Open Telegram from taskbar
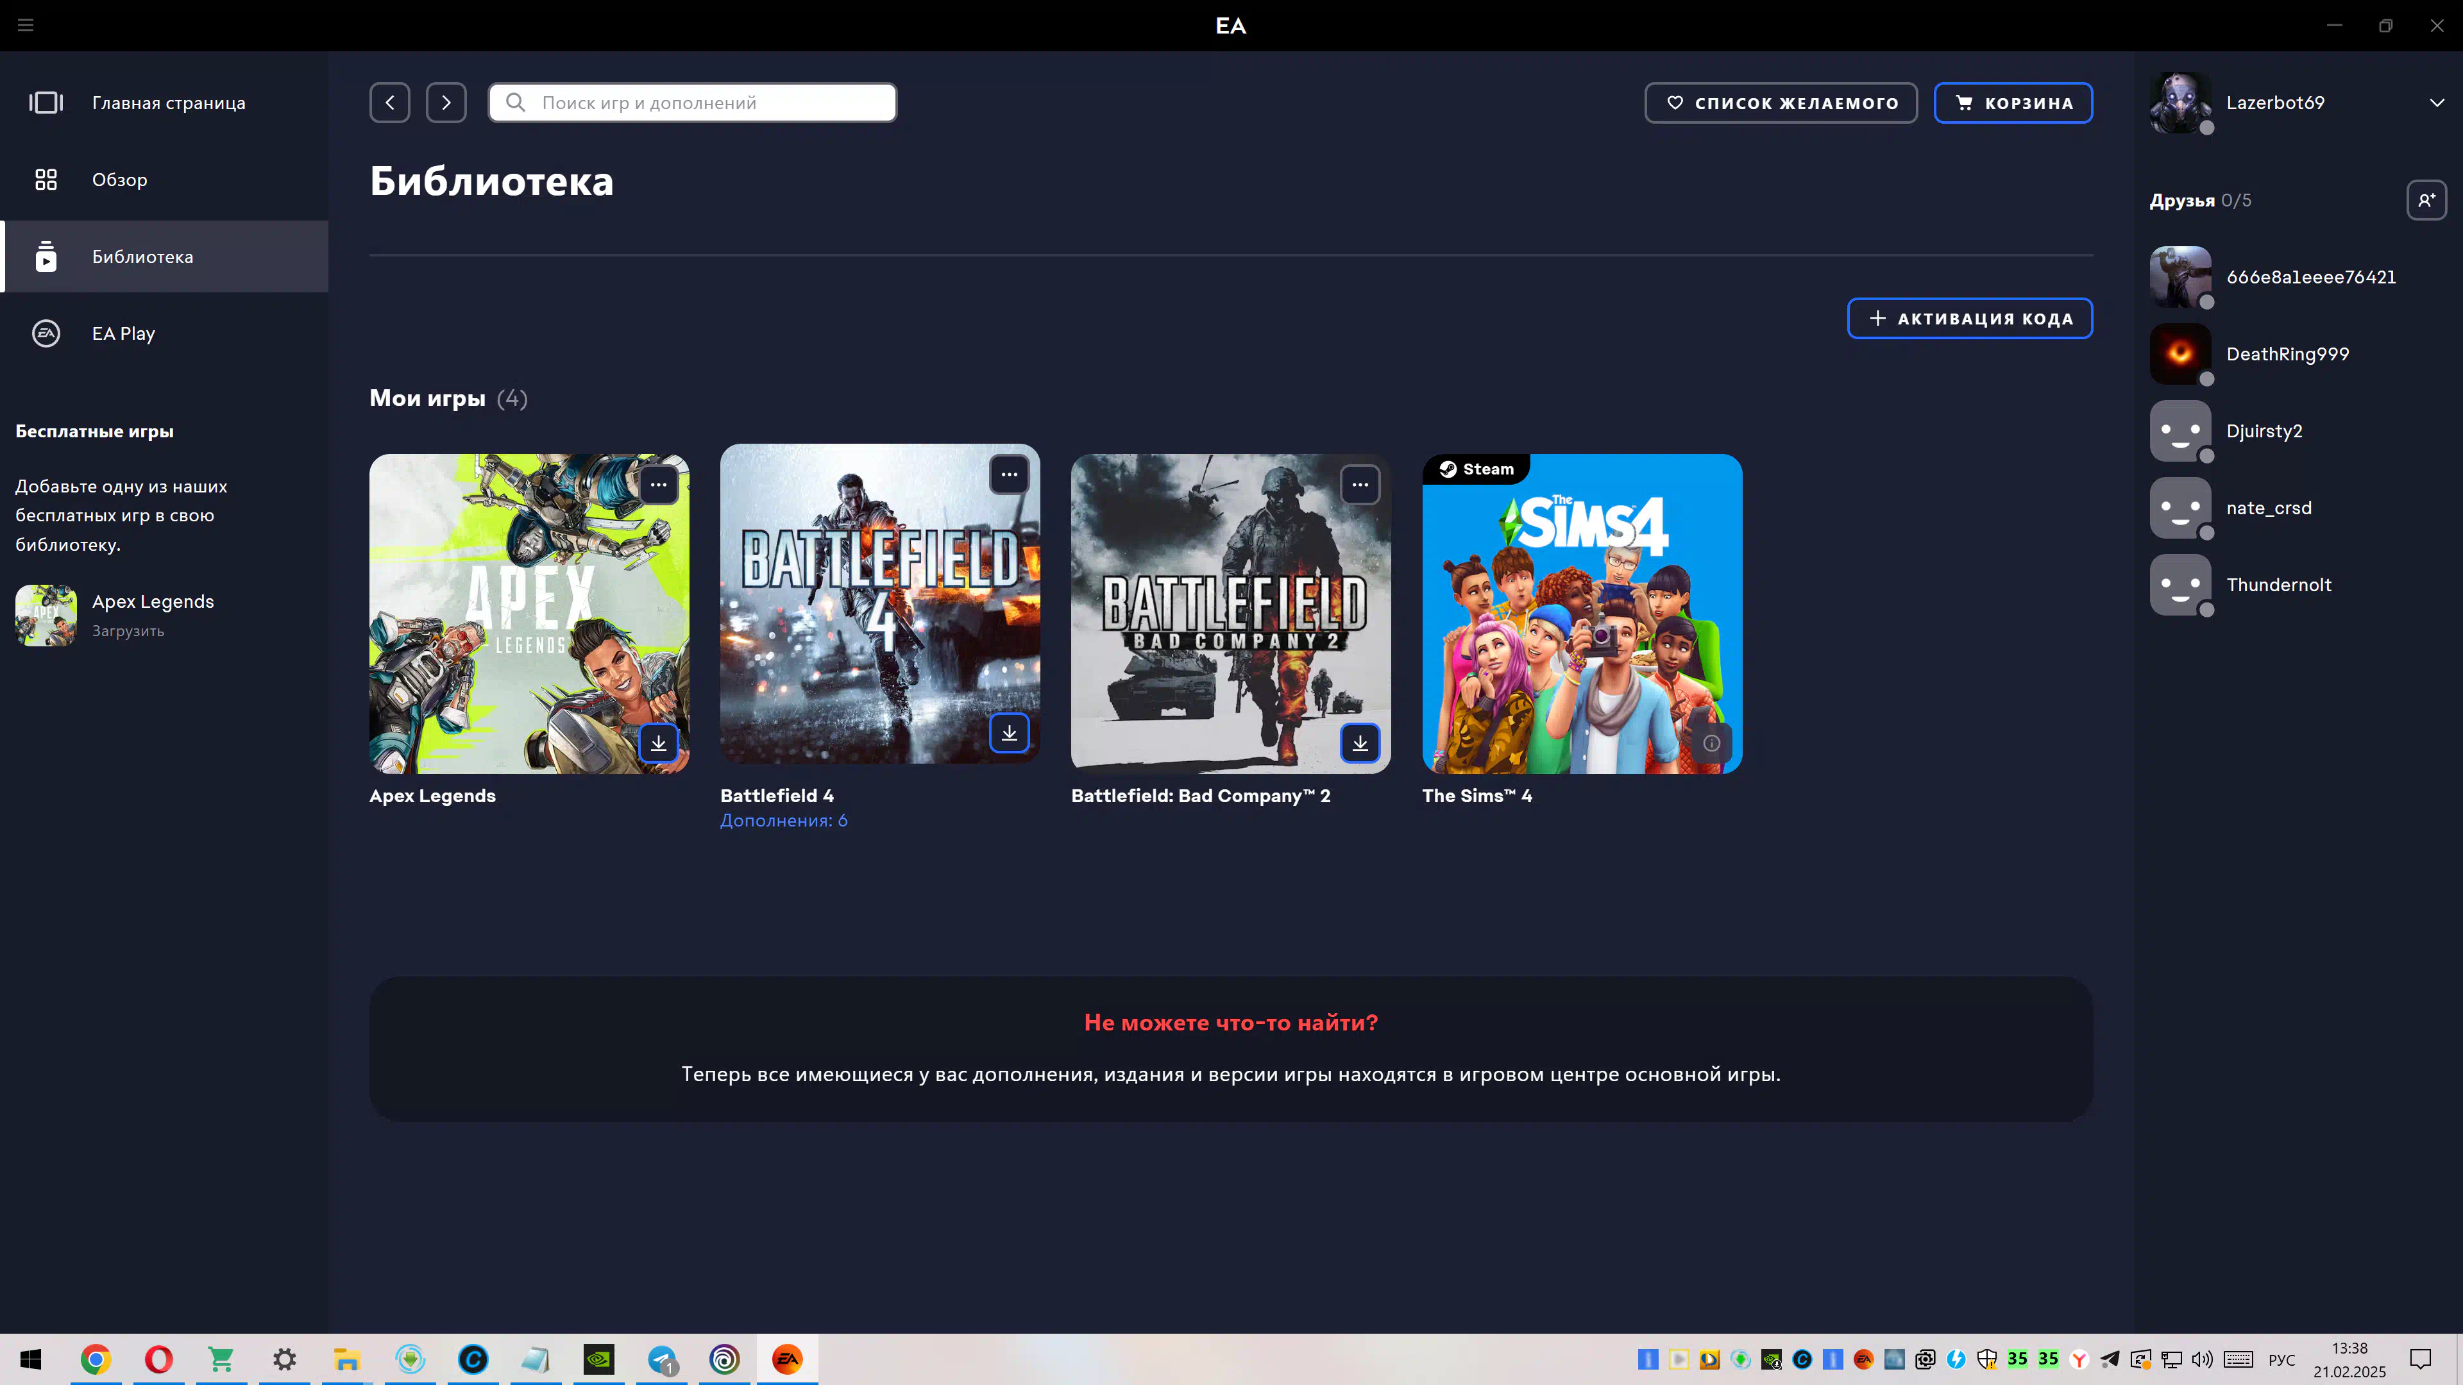This screenshot has width=2463, height=1385. 662,1359
